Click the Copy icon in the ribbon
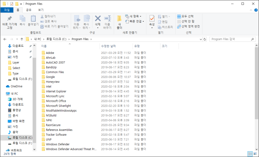This screenshot has height=157, width=259. (x=22, y=18)
